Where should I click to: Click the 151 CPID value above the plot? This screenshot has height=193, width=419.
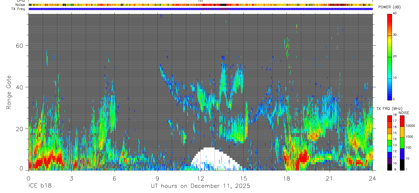tap(201, 1)
